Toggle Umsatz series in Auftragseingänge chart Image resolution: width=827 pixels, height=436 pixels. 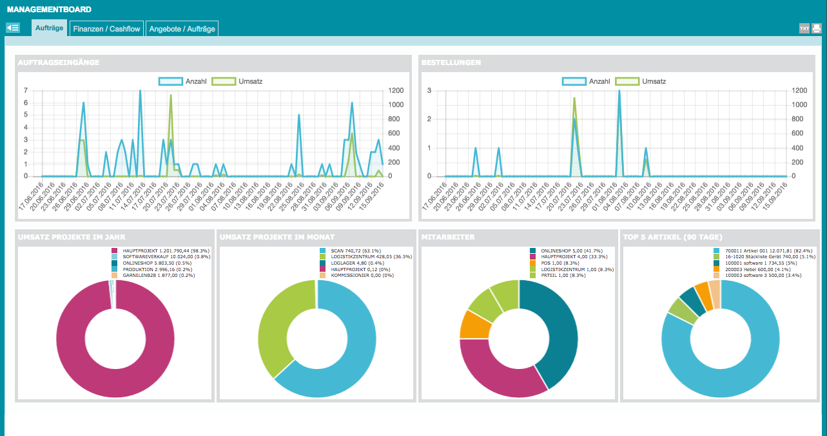point(238,81)
